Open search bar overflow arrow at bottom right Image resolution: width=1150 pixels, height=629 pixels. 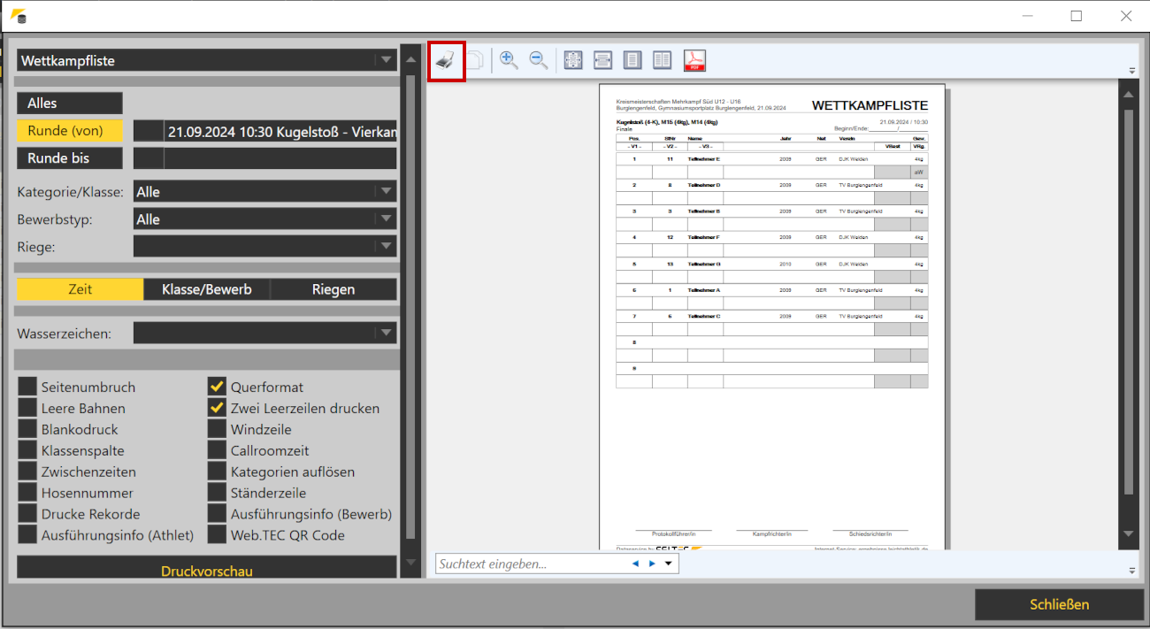pos(1131,571)
